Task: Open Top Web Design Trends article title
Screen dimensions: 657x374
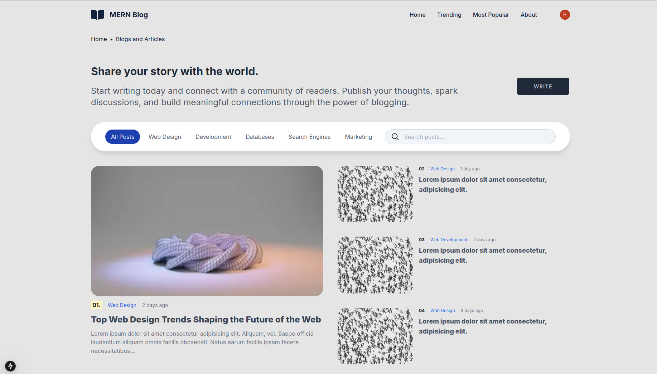Action: [206, 320]
